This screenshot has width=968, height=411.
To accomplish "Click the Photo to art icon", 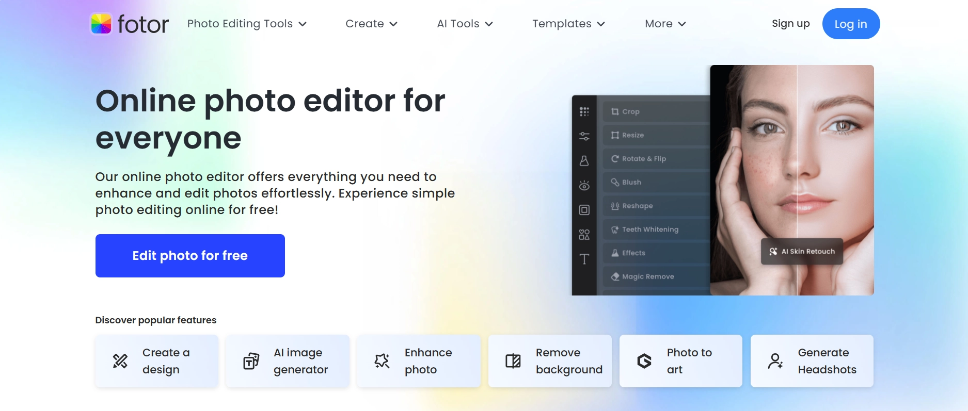I will (x=644, y=361).
